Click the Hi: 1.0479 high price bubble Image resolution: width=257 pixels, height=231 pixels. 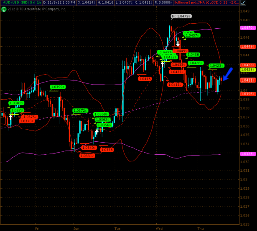click(x=181, y=16)
